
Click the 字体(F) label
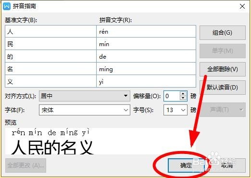click(15, 110)
